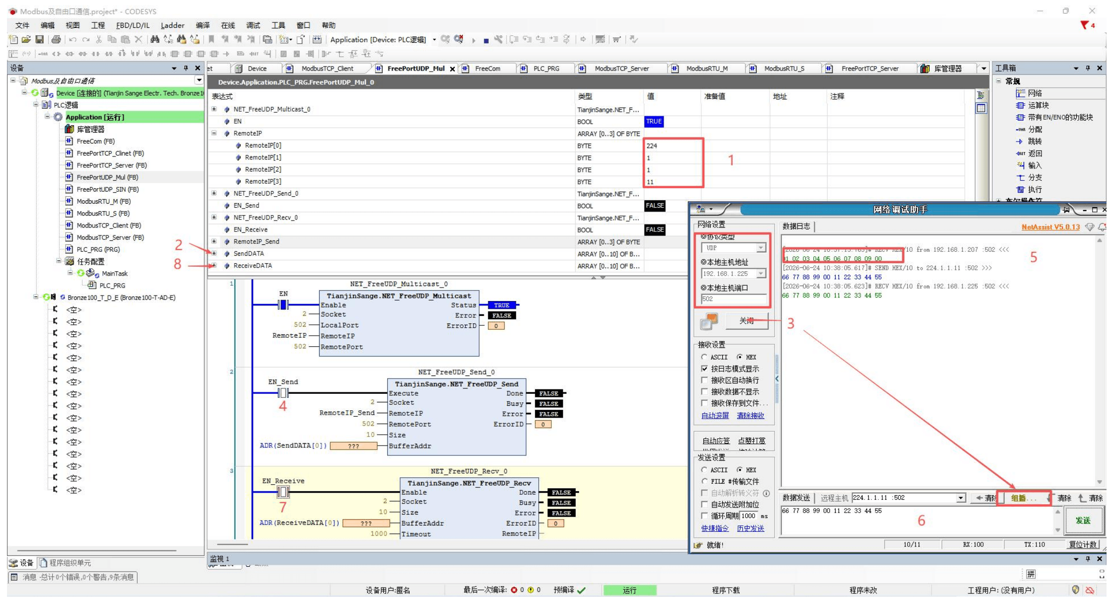Open the 文件 menu
Viewport: 1112px width, 600px height.
pyautogui.click(x=22, y=25)
